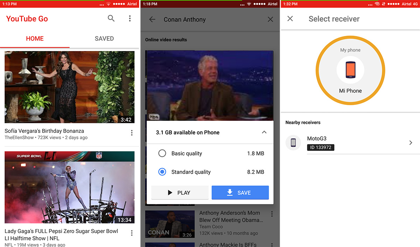Tap the "Select receiver" title

[334, 19]
